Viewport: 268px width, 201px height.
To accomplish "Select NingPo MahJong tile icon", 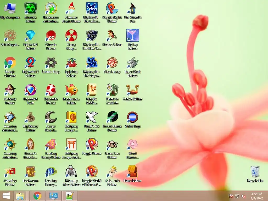I will [x=92, y=90].
